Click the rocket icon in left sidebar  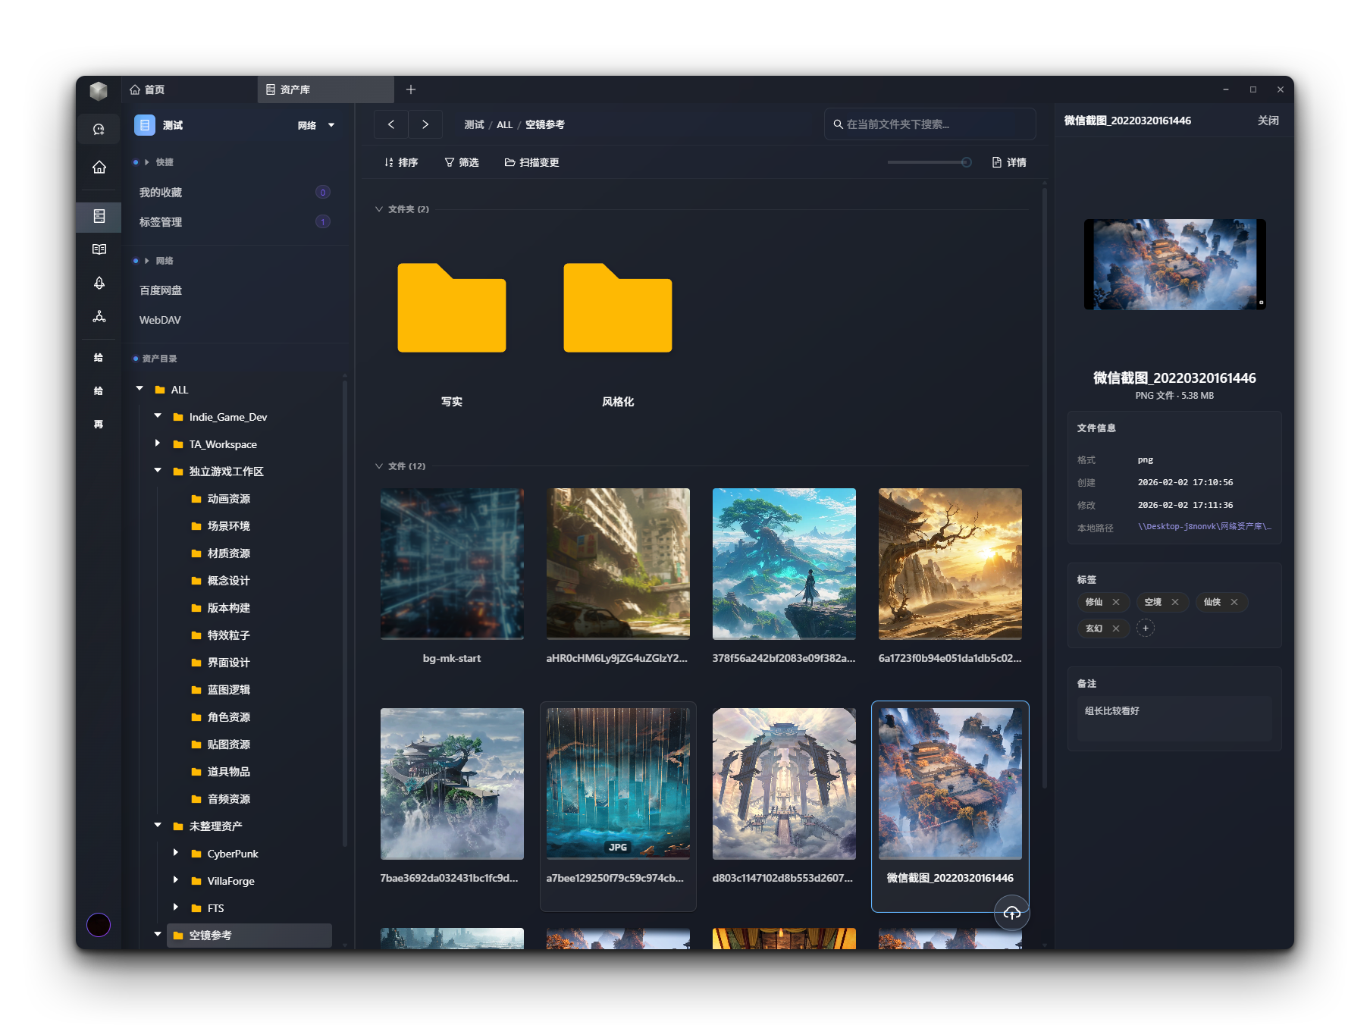coord(99,283)
